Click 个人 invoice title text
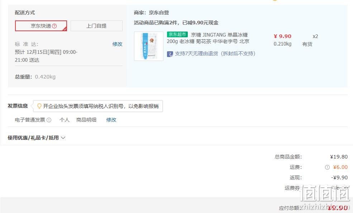The width and height of the screenshot is (353, 213). pos(65,120)
